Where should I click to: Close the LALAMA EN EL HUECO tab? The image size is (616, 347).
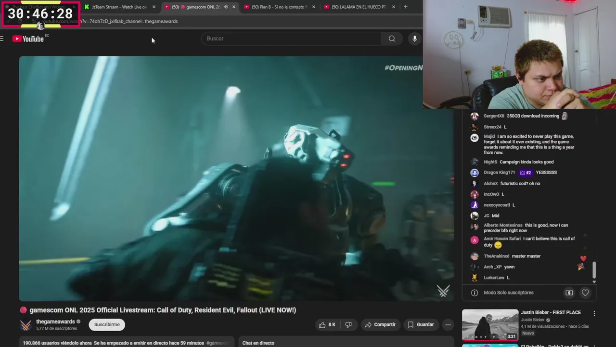click(x=394, y=7)
